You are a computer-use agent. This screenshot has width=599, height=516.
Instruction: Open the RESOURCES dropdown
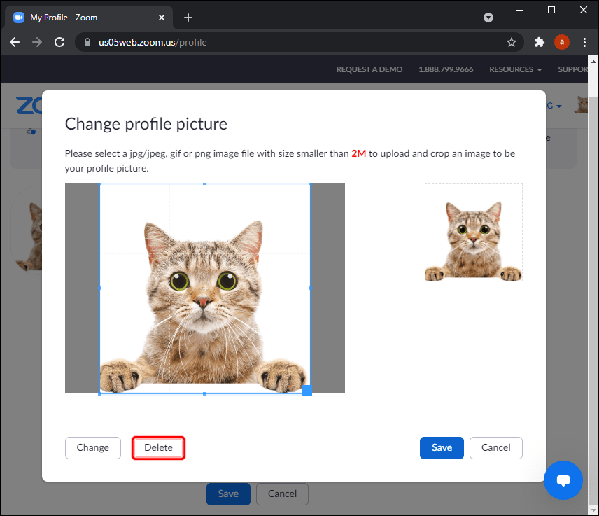[x=515, y=69]
